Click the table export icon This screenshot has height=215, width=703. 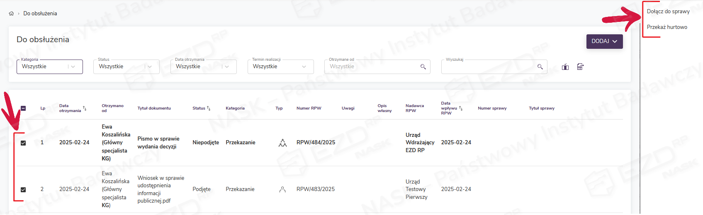click(x=580, y=67)
